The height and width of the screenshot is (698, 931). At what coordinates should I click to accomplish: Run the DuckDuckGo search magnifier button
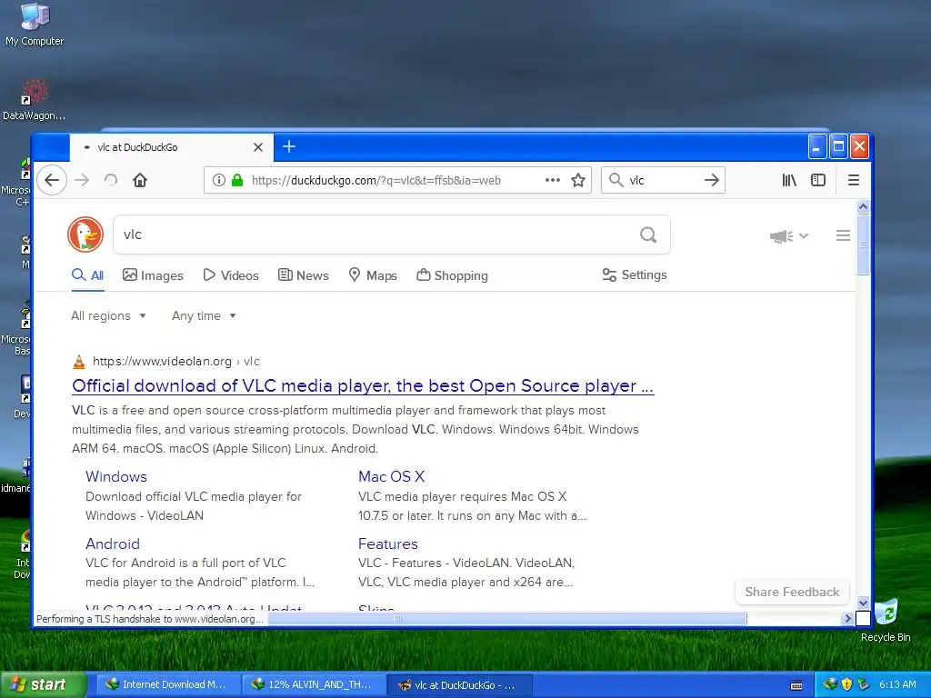pyautogui.click(x=648, y=235)
